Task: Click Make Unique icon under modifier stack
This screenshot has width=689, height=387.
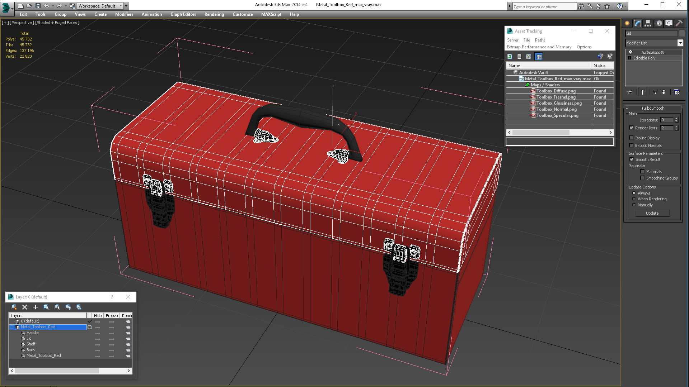Action: 655,92
